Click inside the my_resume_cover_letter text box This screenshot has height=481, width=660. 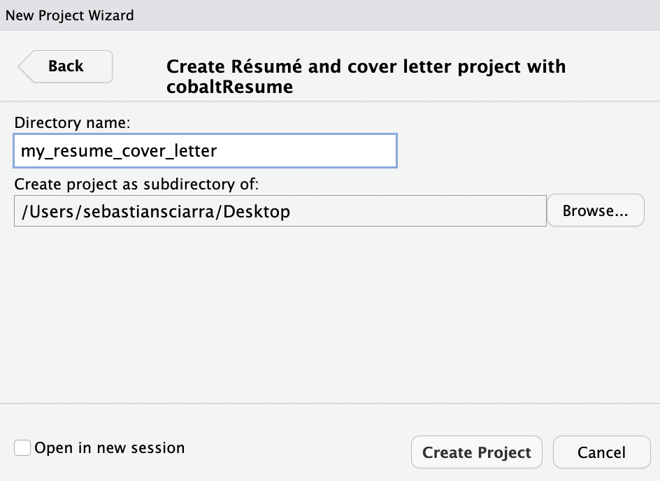coord(205,151)
